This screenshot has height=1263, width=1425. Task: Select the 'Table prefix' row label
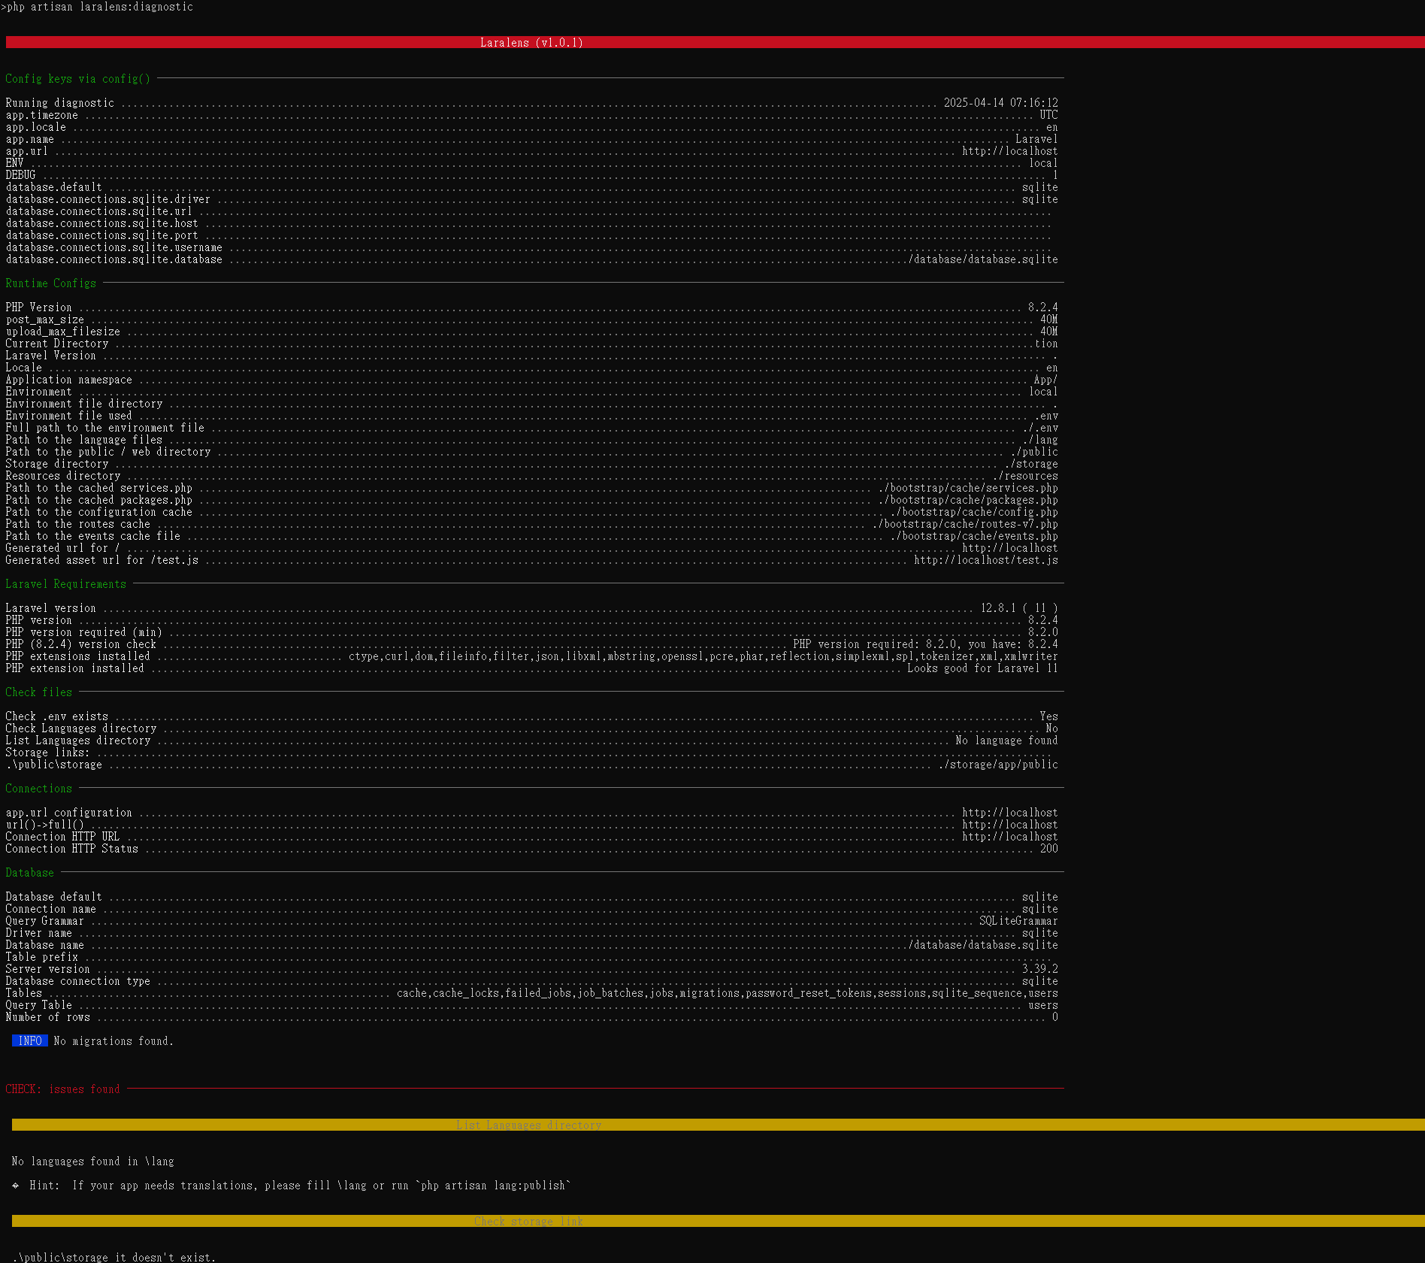click(x=42, y=957)
